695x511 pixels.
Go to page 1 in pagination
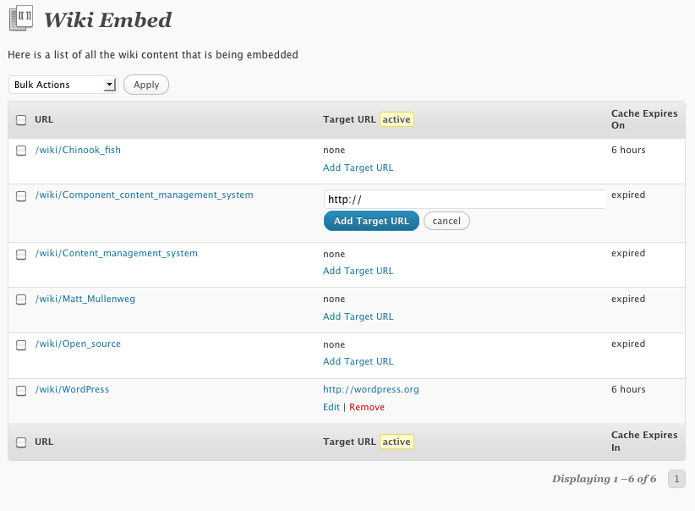[676, 479]
